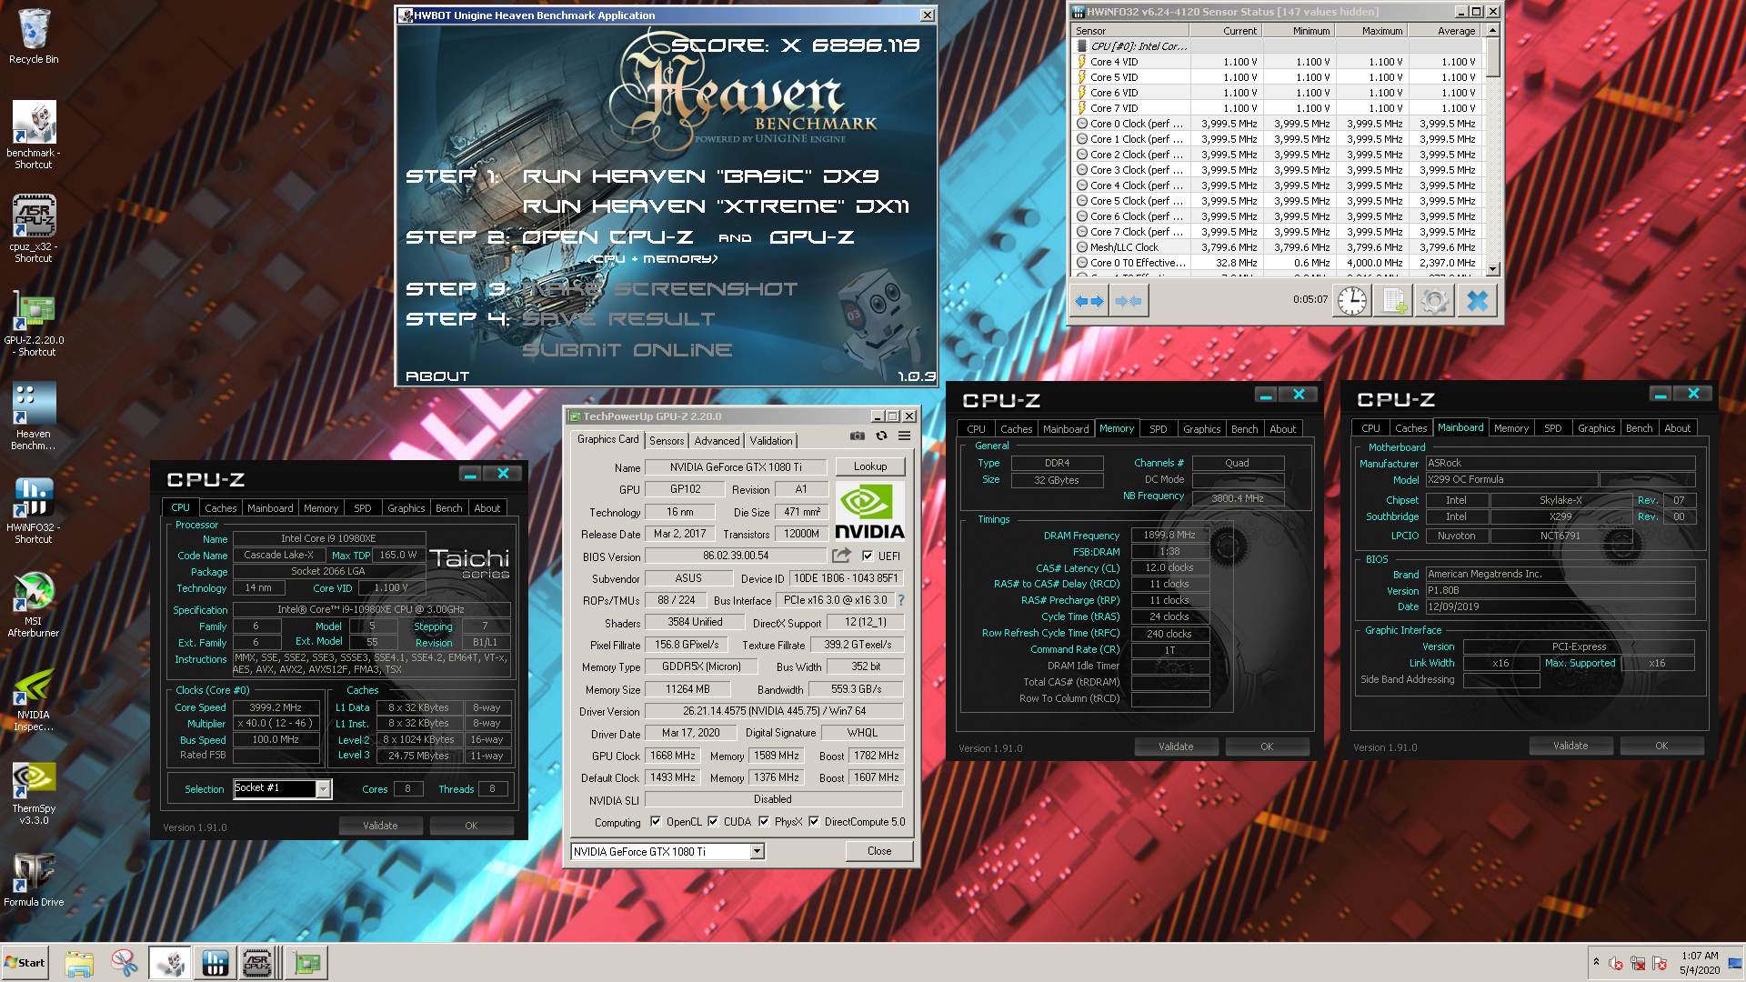Click HWiNFO blue X close sensors button
1746x982 pixels.
point(1478,300)
